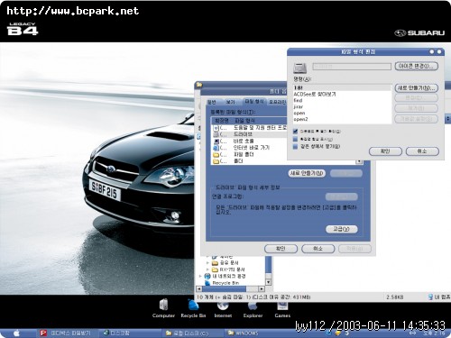The width and height of the screenshot is (451, 338).
Task: Select the 인터넷 바로 가기 row icon
Action: coord(216,148)
